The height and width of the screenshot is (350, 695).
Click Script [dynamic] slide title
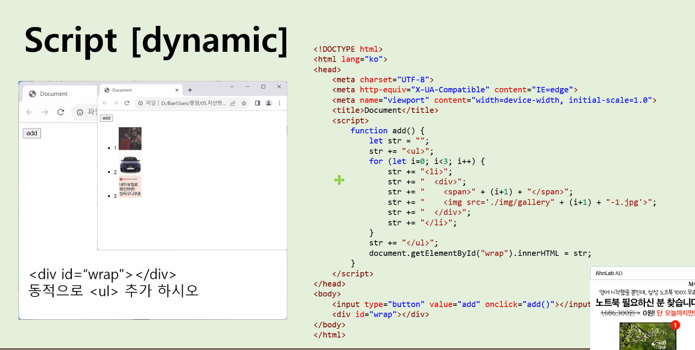(x=156, y=40)
